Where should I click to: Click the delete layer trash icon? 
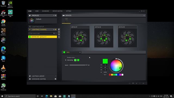tap(59, 37)
